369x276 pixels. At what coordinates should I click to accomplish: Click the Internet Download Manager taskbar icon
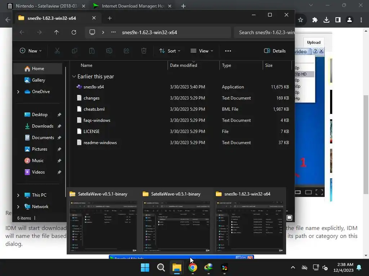(209, 267)
